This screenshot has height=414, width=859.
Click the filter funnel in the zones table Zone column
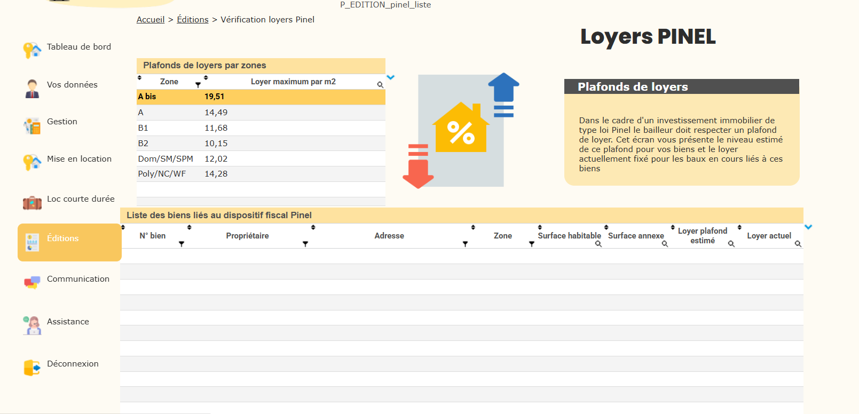(198, 85)
